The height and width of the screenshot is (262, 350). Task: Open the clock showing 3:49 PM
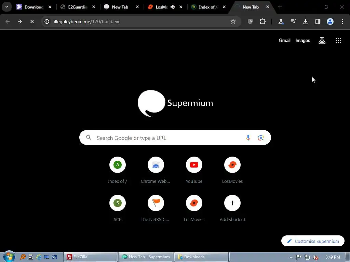(333, 257)
